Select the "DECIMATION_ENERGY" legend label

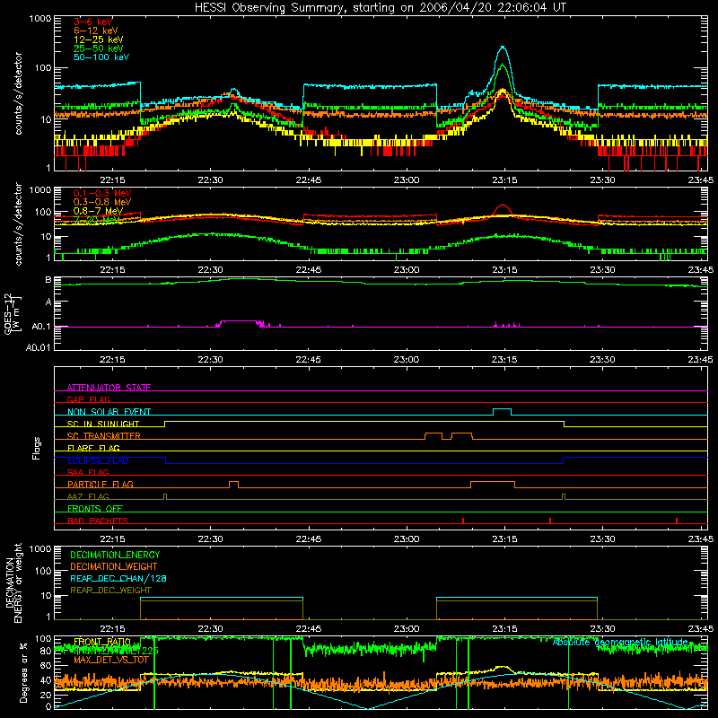(115, 555)
